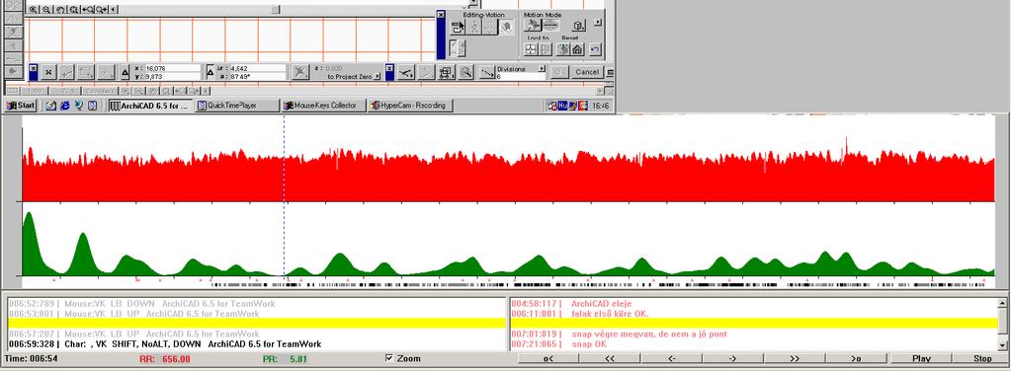Uncheck the Zoom checkbox
The height and width of the screenshot is (371, 1011).
click(389, 359)
